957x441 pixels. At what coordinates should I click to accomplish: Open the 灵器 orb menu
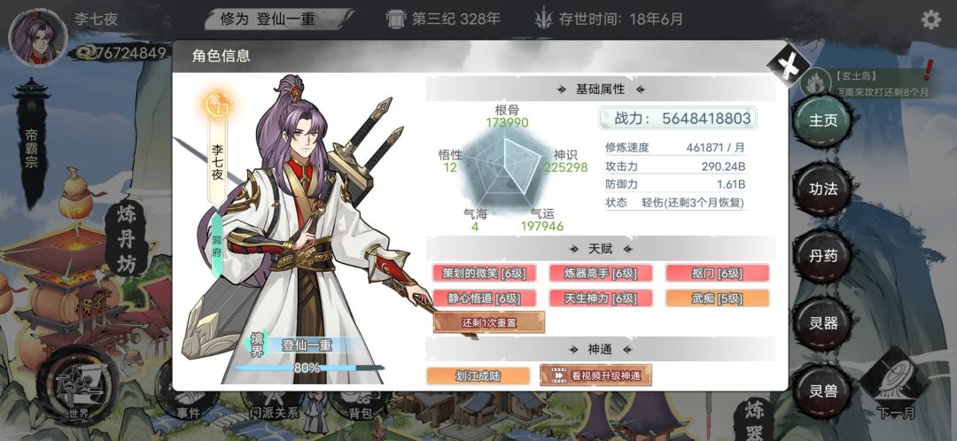click(822, 323)
